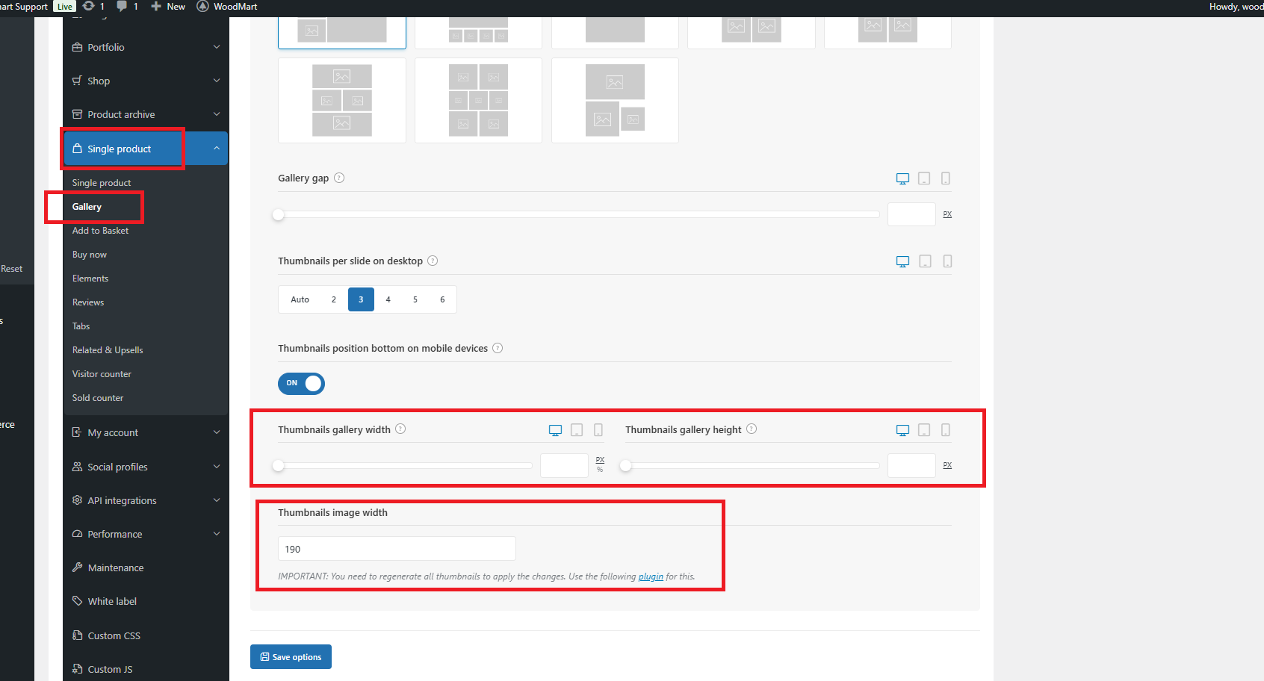The width and height of the screenshot is (1264, 681).
Task: Click the Performance gauge icon
Action: 77,534
